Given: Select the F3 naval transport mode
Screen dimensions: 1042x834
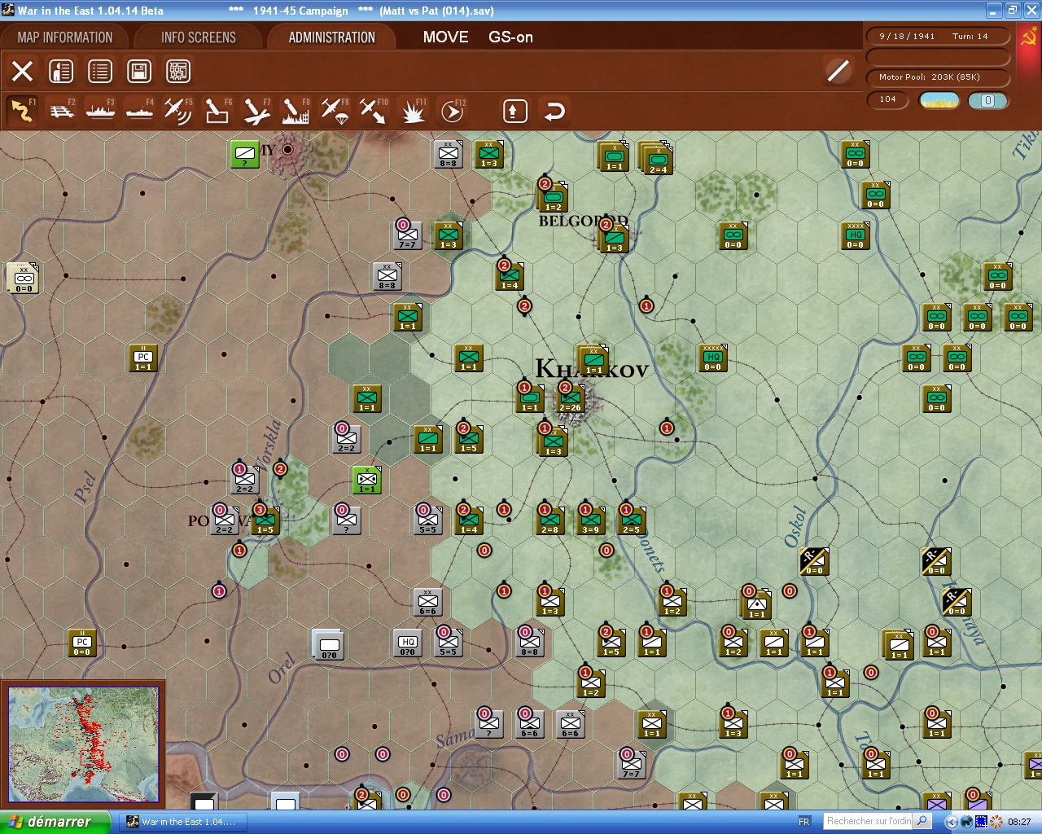Looking at the screenshot, I should [101, 111].
